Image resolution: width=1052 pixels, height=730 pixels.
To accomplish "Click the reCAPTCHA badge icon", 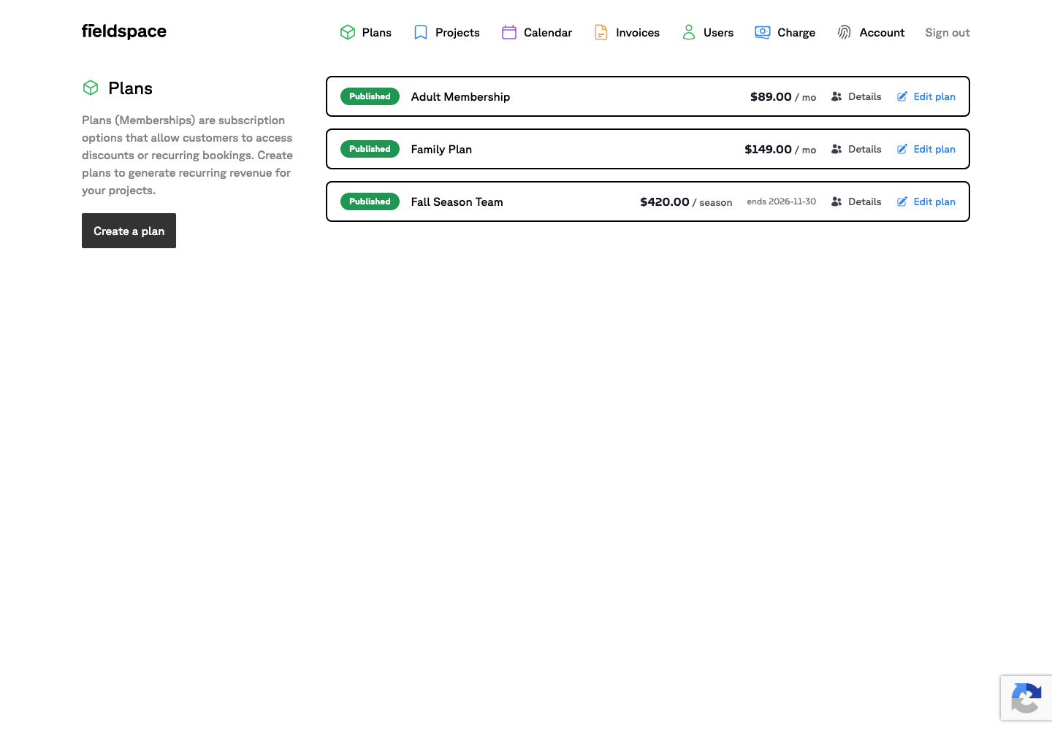I will (x=1026, y=699).
